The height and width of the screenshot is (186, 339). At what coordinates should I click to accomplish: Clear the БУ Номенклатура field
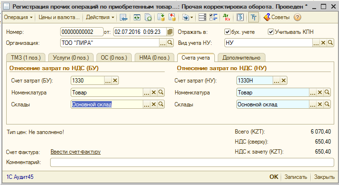[153, 93]
